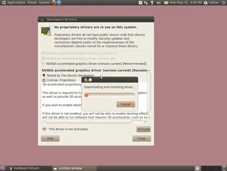Click the Help button
Image resolution: width=227 pixels, height=171 pixels.
click(x=50, y=139)
